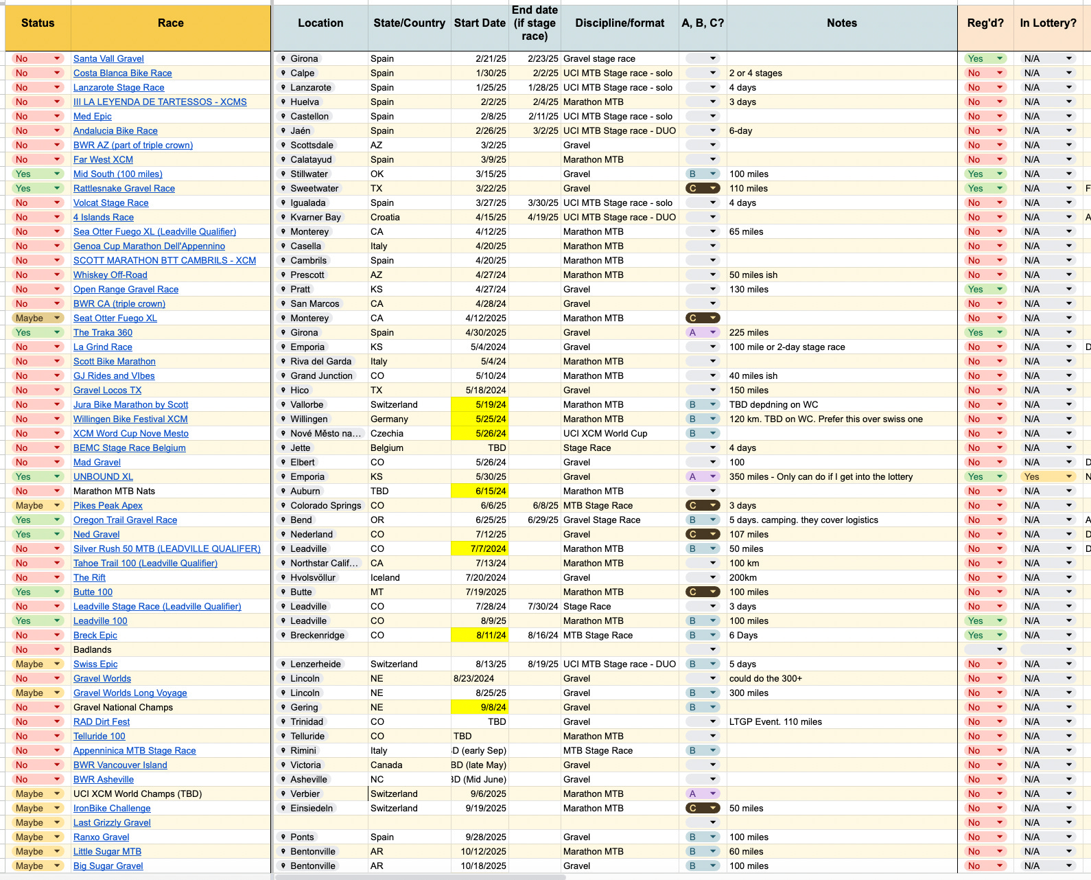Open the Costa Blanca Bike Race link
The width and height of the screenshot is (1091, 880).
pos(122,73)
